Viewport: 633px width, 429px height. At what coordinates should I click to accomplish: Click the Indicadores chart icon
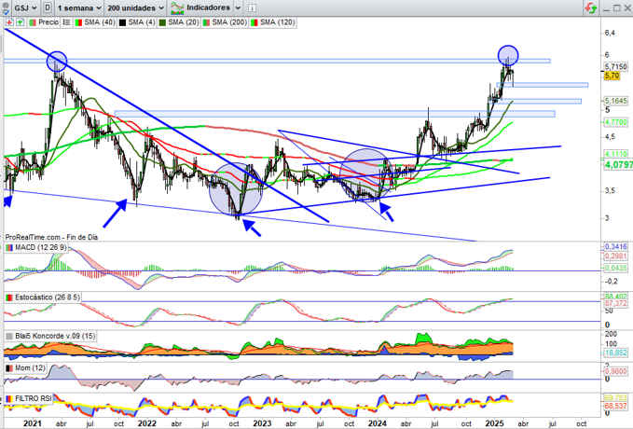tap(177, 7)
